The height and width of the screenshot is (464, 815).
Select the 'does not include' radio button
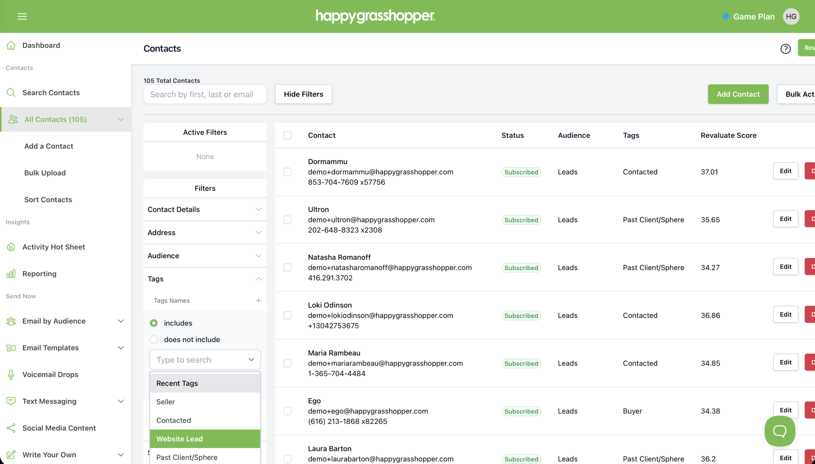point(154,339)
